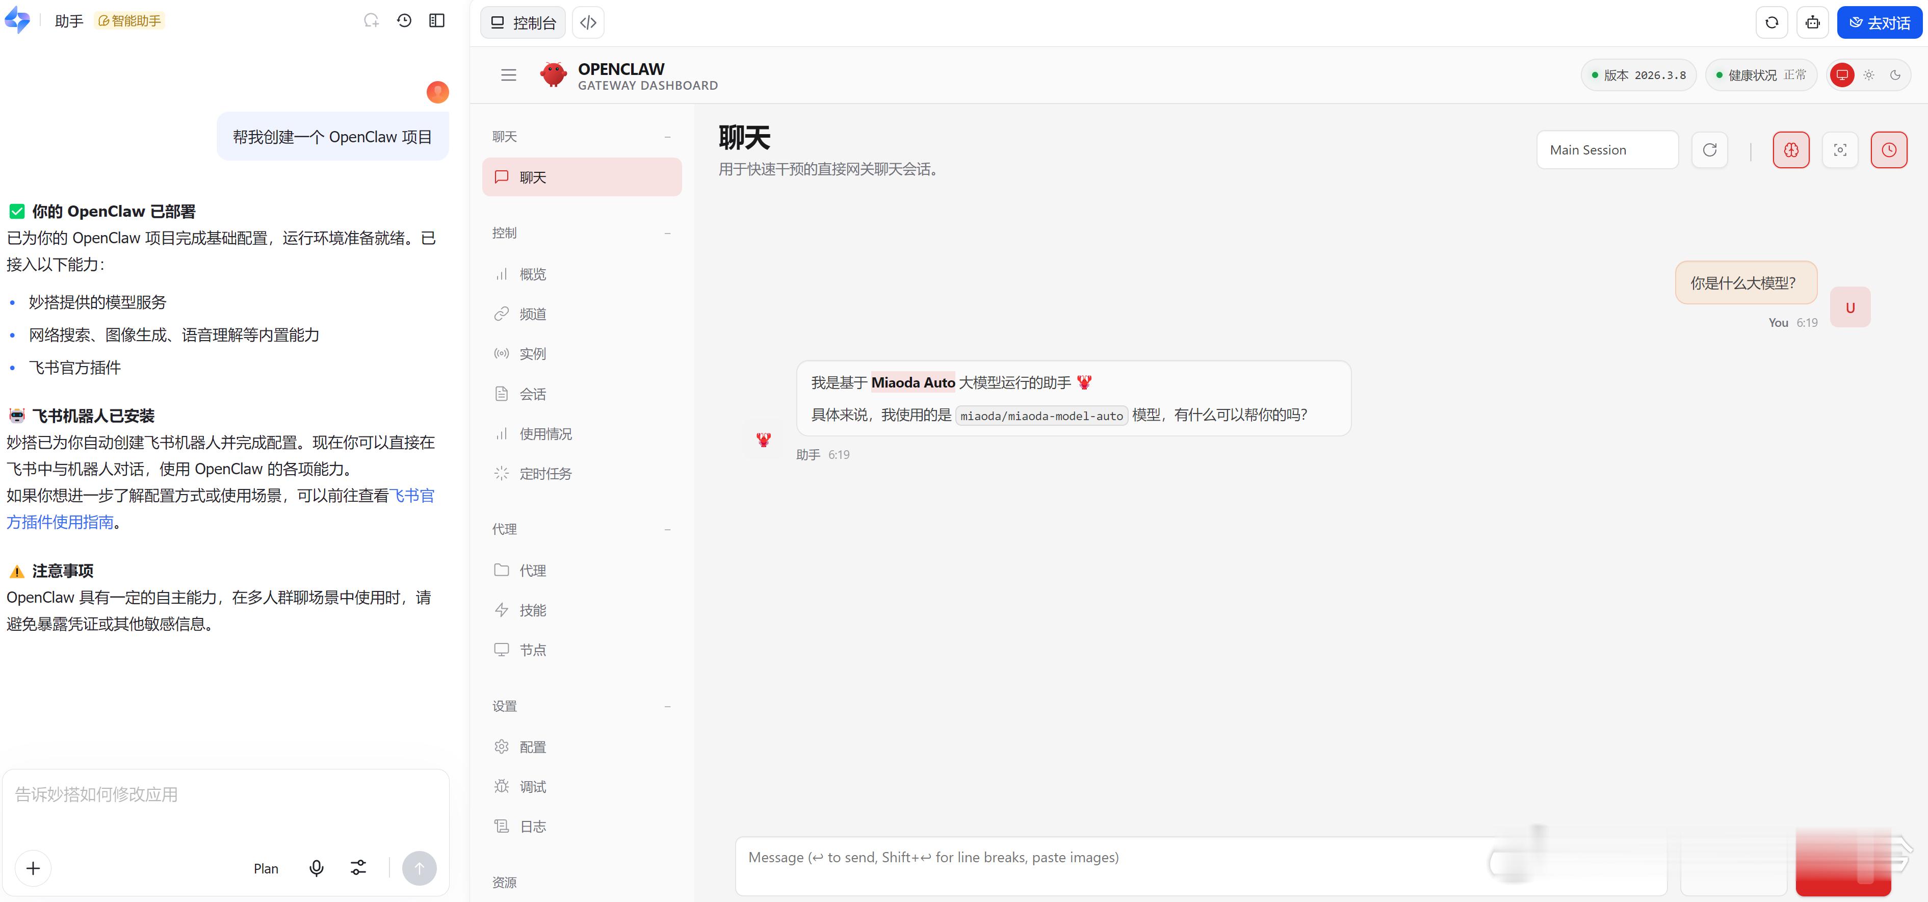The height and width of the screenshot is (902, 1928).
Task: Select the sun light theme icon
Action: point(1869,75)
